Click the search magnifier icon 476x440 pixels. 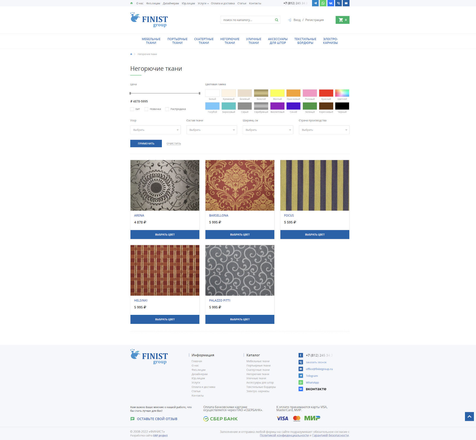[276, 20]
